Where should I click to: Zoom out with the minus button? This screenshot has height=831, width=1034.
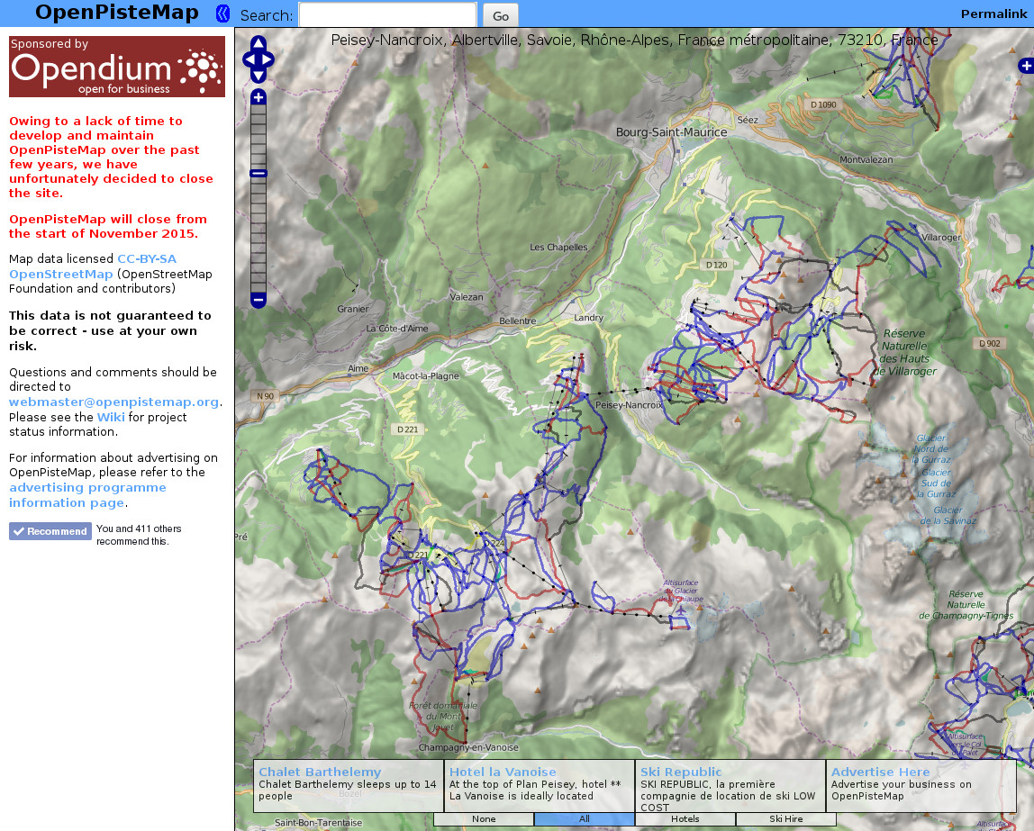click(258, 300)
